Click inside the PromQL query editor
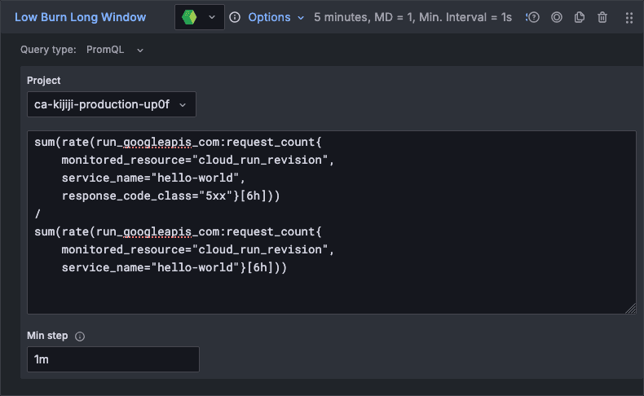 point(332,222)
